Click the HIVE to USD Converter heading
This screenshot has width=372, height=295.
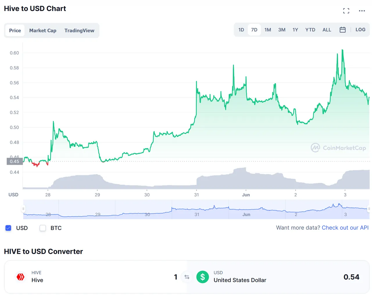point(43,251)
